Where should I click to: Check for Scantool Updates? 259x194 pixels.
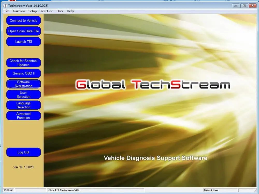23,63
